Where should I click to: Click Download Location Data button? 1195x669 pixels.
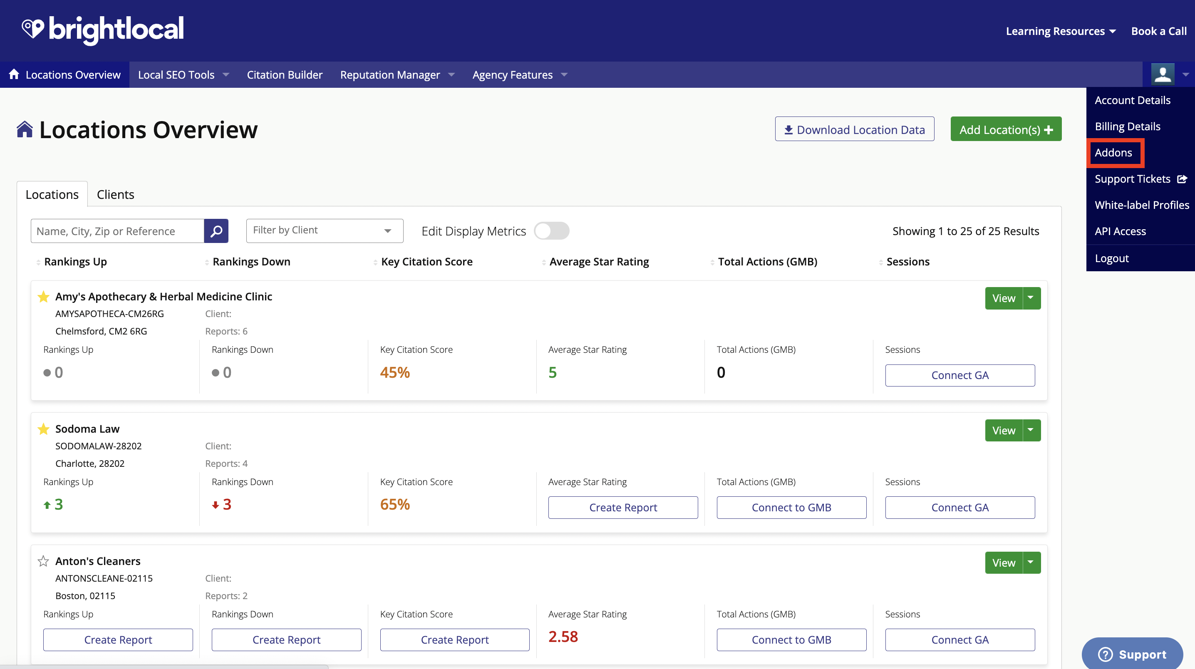point(855,129)
